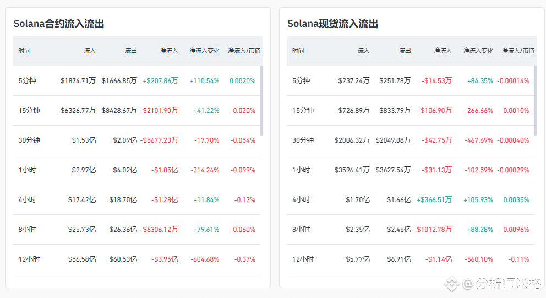Click the spot table vertical scrollbar
546x298 pixels.
click(535, 101)
